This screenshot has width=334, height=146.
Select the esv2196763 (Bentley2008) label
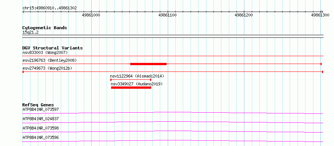50,60
